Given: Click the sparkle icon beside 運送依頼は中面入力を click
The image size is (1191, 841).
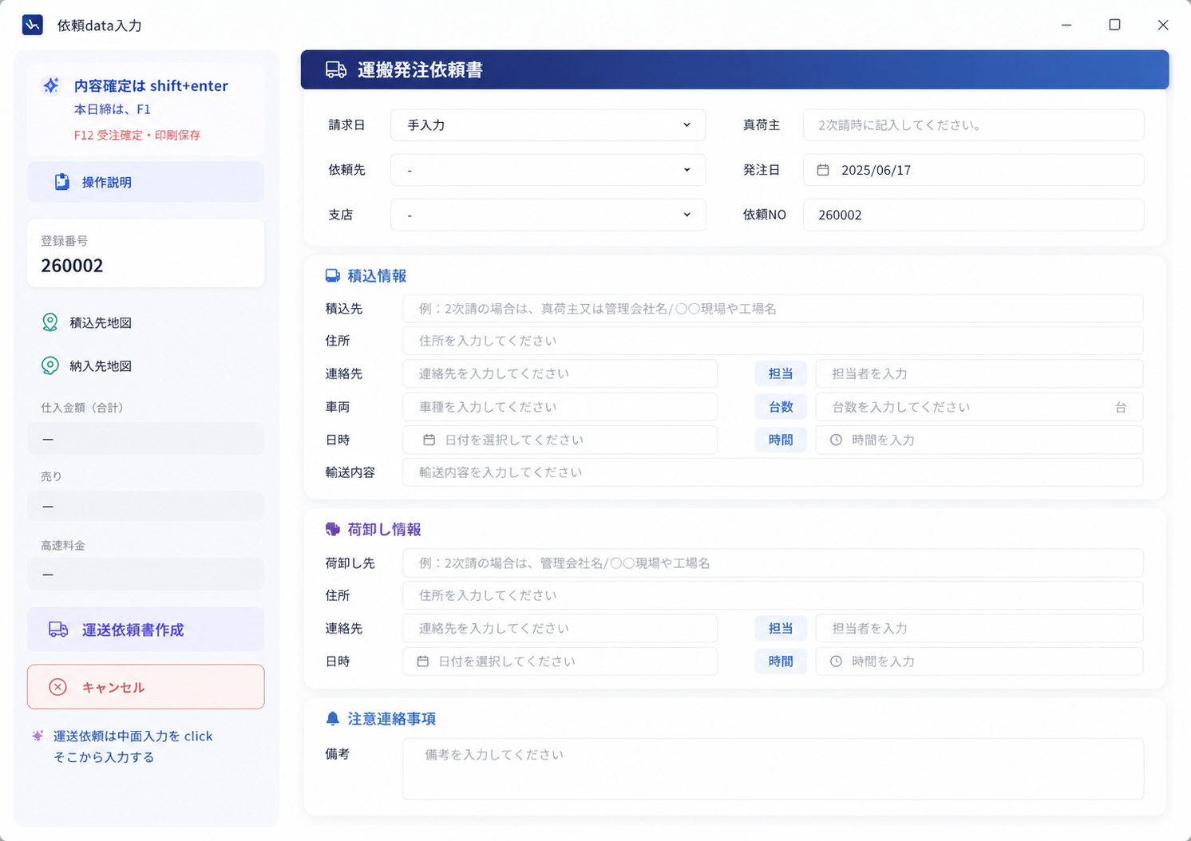Looking at the screenshot, I should (x=38, y=736).
